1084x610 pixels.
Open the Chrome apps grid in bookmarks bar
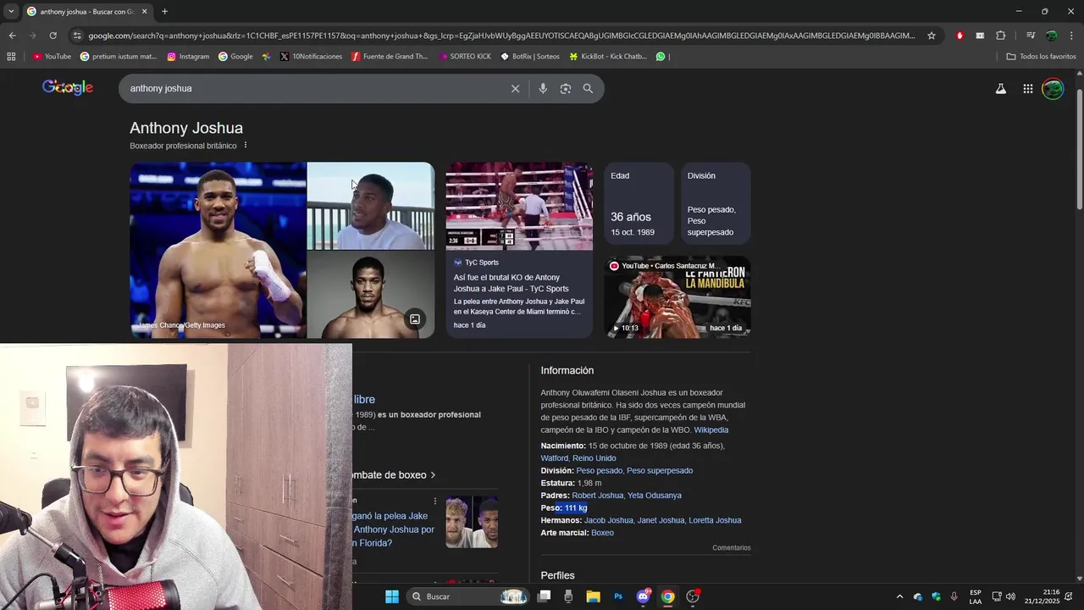pos(11,57)
